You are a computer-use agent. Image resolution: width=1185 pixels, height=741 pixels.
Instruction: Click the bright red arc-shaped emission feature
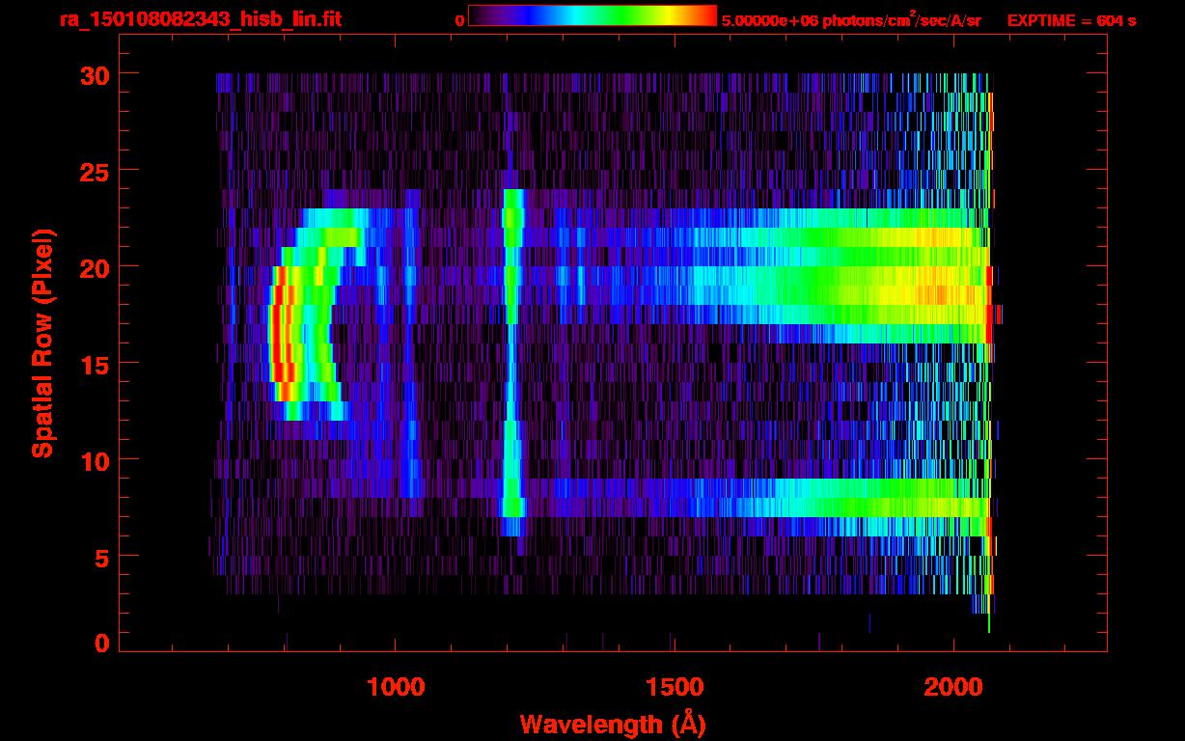[x=278, y=333]
